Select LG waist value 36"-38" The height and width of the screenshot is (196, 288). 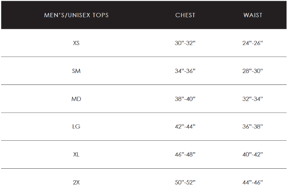(x=253, y=127)
